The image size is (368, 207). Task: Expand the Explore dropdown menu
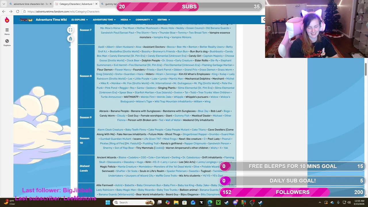[79, 20]
